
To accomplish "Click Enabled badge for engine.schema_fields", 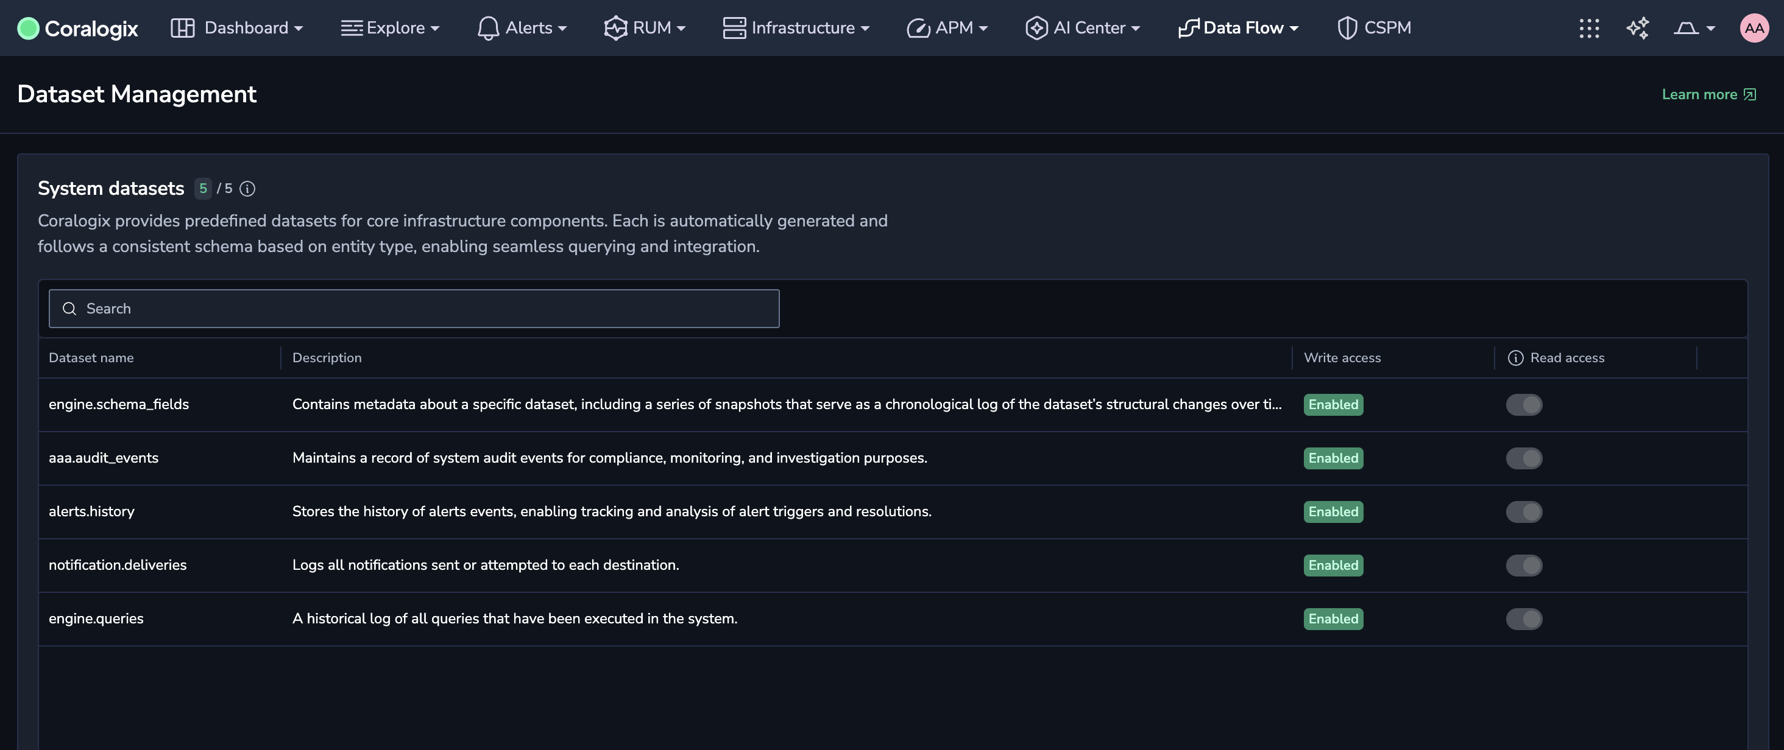I will click(1333, 405).
